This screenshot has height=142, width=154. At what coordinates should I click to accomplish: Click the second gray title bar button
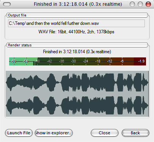(x=140, y=4)
